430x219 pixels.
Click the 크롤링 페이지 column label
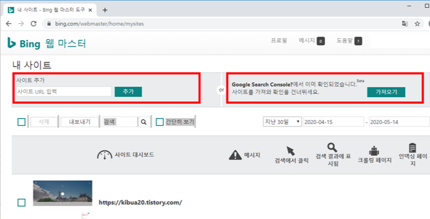[x=375, y=161]
